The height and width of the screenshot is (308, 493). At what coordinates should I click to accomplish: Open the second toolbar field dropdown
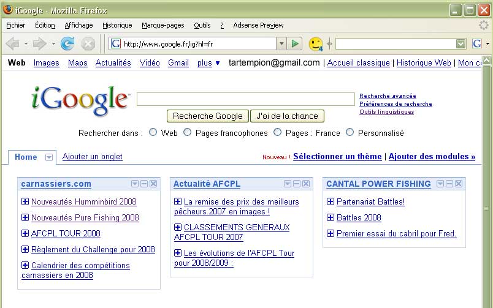tap(461, 43)
